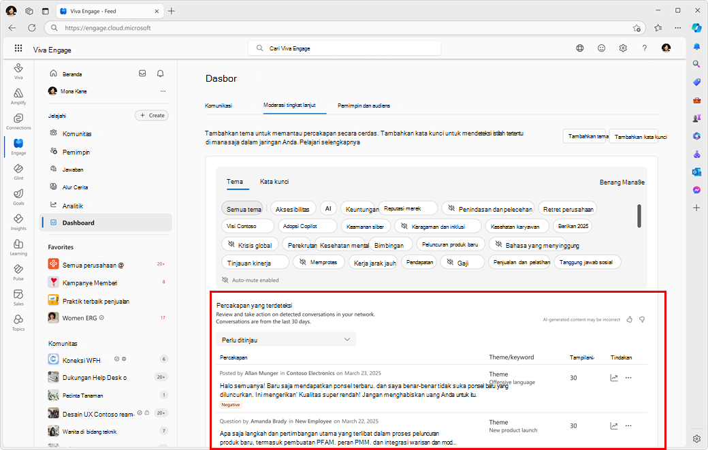
Task: Switch to the Komunikasi tab
Action: pos(219,106)
